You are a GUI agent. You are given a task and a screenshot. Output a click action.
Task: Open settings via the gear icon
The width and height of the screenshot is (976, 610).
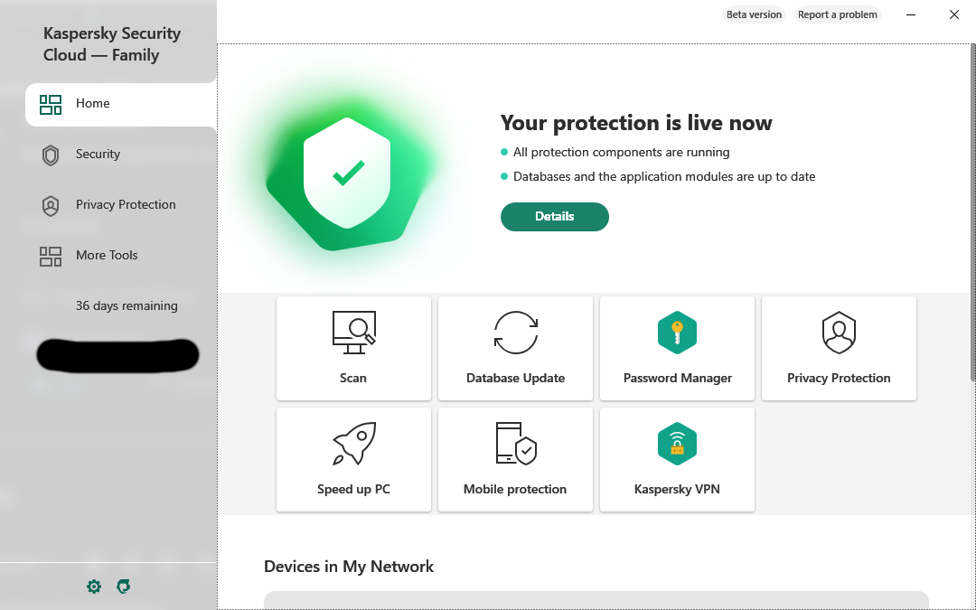pyautogui.click(x=94, y=587)
